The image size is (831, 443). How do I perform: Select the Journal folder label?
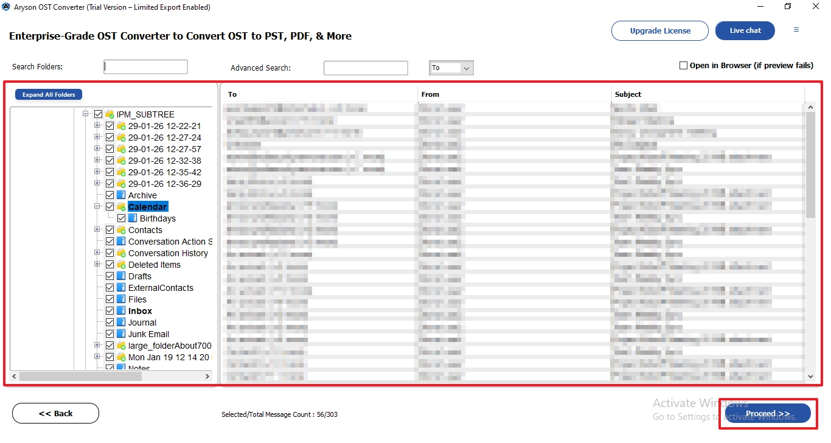tap(142, 323)
